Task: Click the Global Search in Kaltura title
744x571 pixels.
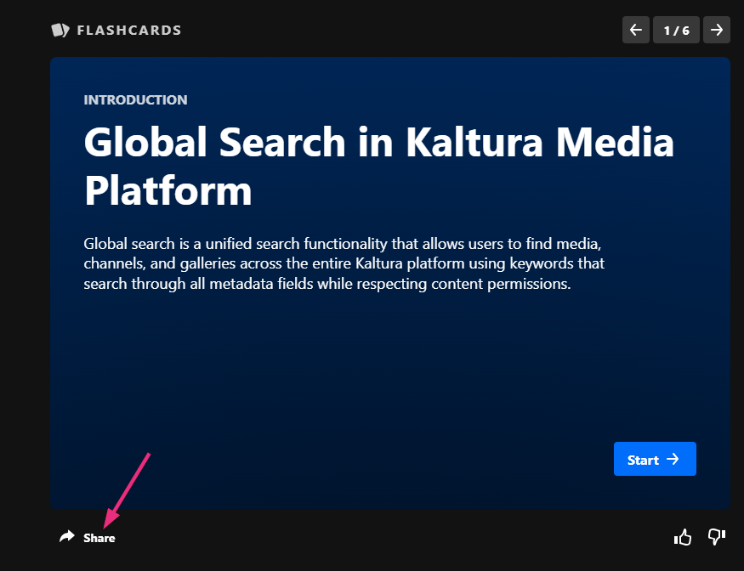Action: click(378, 166)
